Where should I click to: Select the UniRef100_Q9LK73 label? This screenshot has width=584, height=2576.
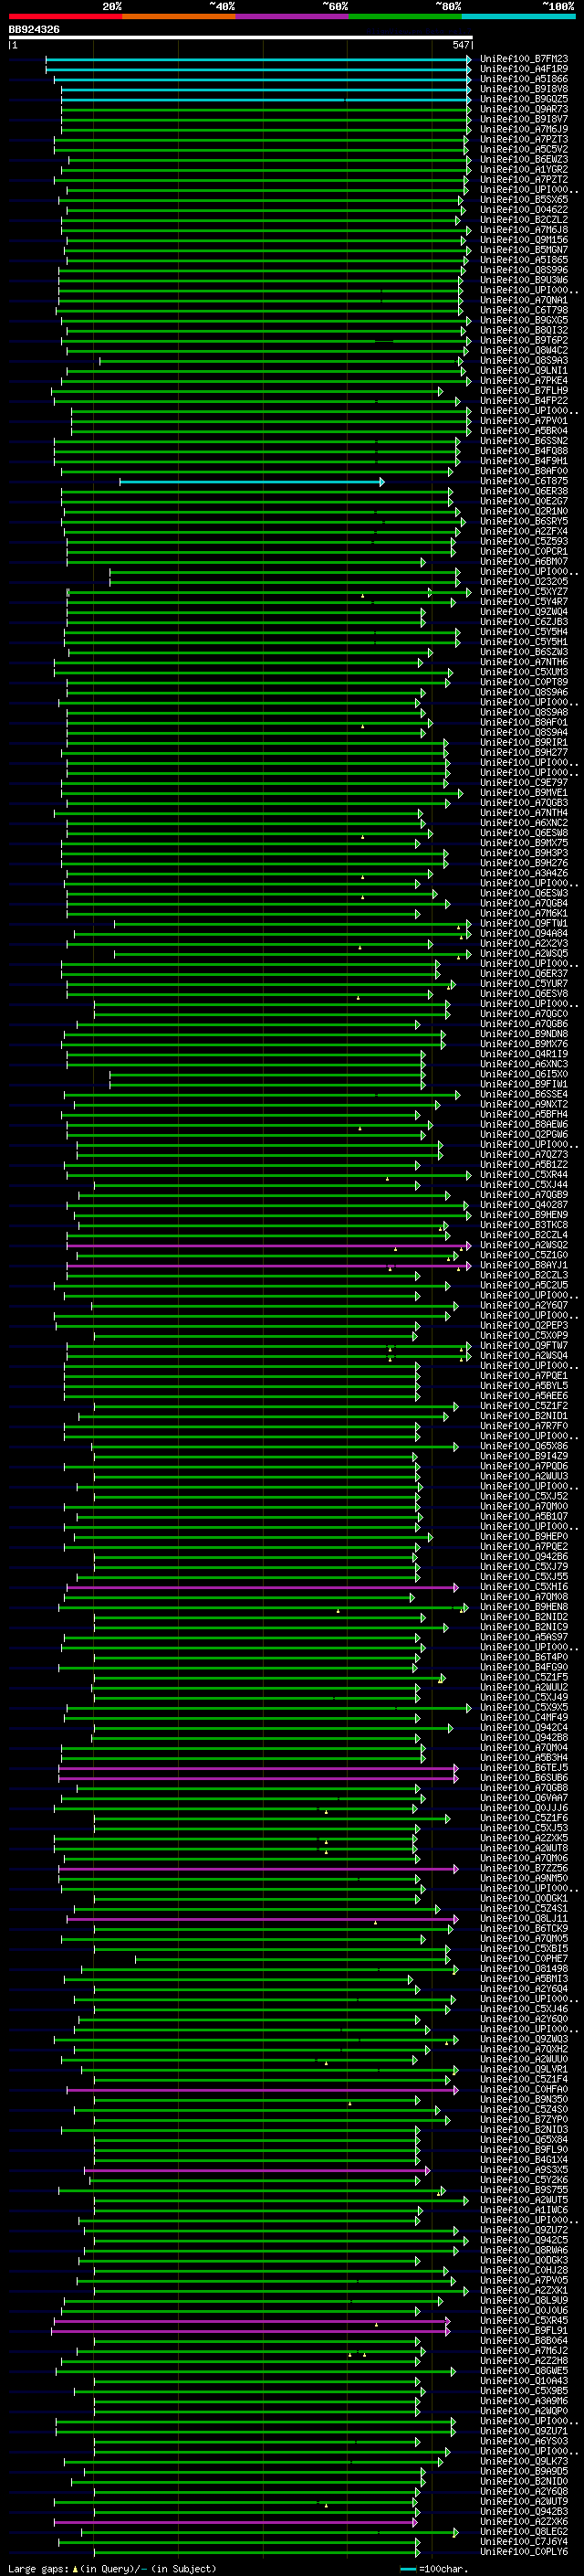(523, 2461)
